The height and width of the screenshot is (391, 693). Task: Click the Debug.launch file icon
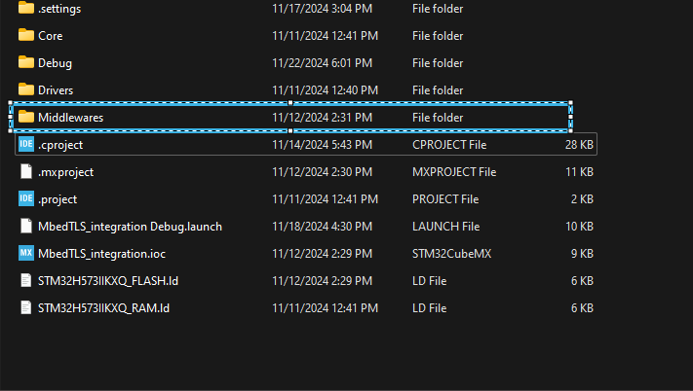pos(26,227)
